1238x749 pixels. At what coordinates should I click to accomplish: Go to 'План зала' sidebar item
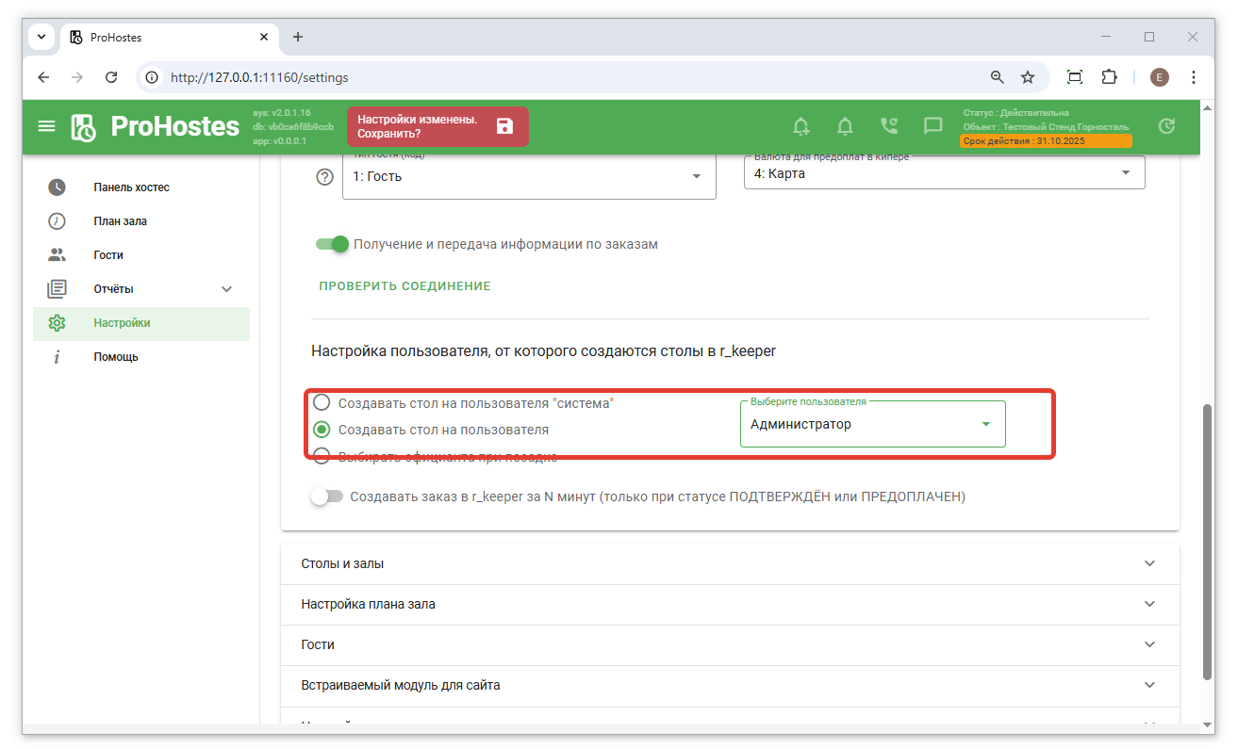point(120,221)
